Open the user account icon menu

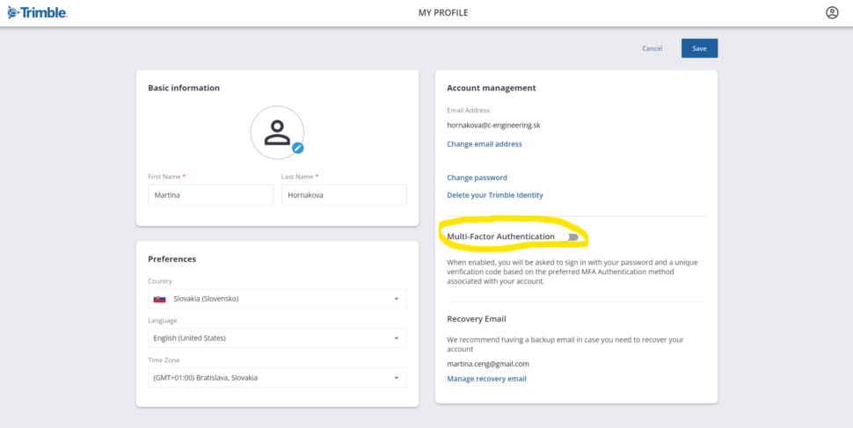click(x=832, y=12)
